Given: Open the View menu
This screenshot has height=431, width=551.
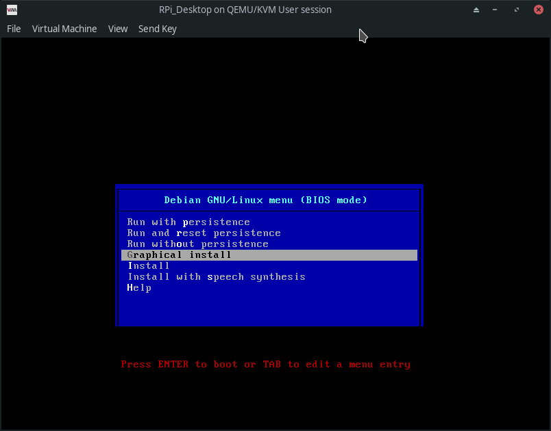Looking at the screenshot, I should pyautogui.click(x=118, y=29).
